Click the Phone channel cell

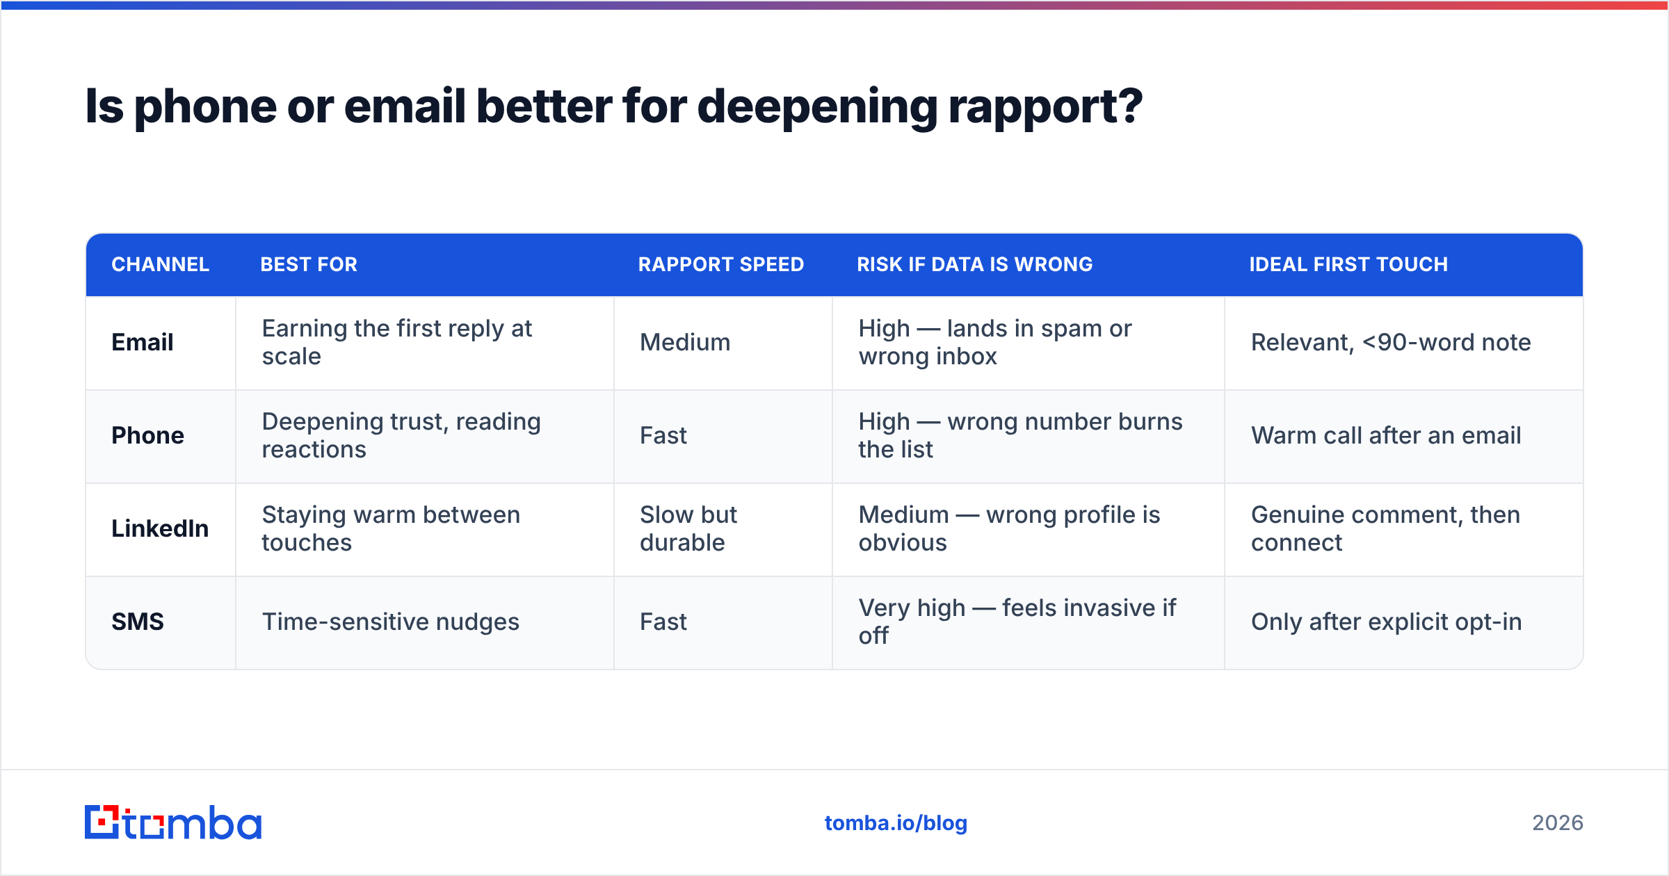(x=161, y=436)
